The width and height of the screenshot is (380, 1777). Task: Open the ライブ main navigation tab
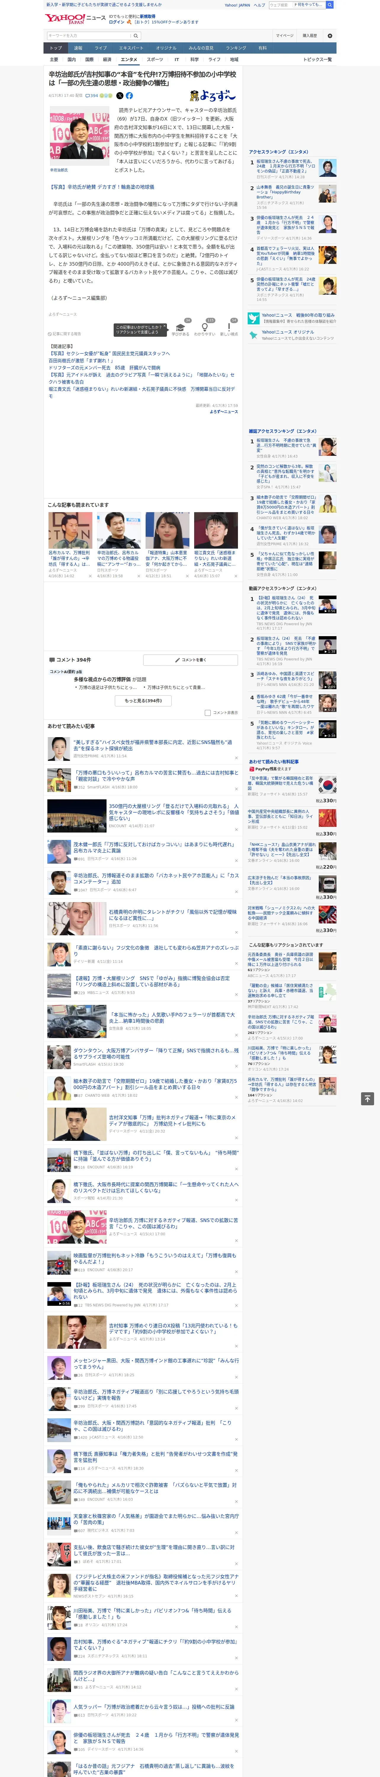click(x=101, y=48)
